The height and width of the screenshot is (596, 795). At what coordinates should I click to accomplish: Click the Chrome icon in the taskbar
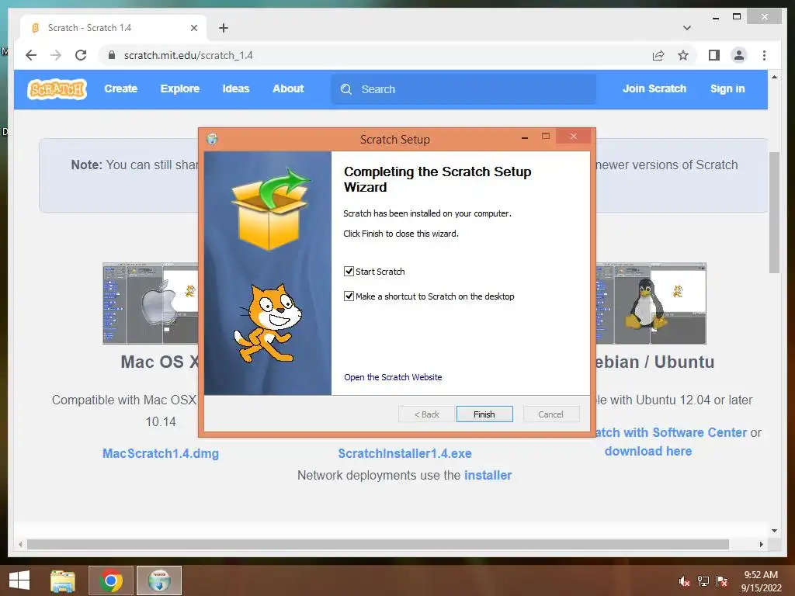[111, 580]
